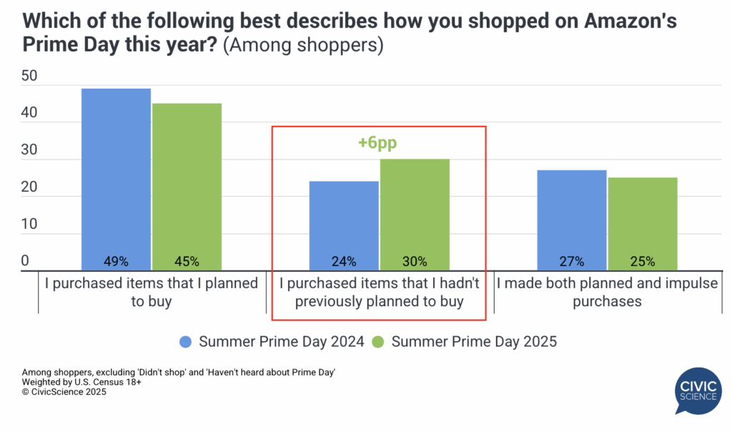Select the Summer Prime Day 2024 legend label
Screen dimensions: 732x432
[x=282, y=341]
